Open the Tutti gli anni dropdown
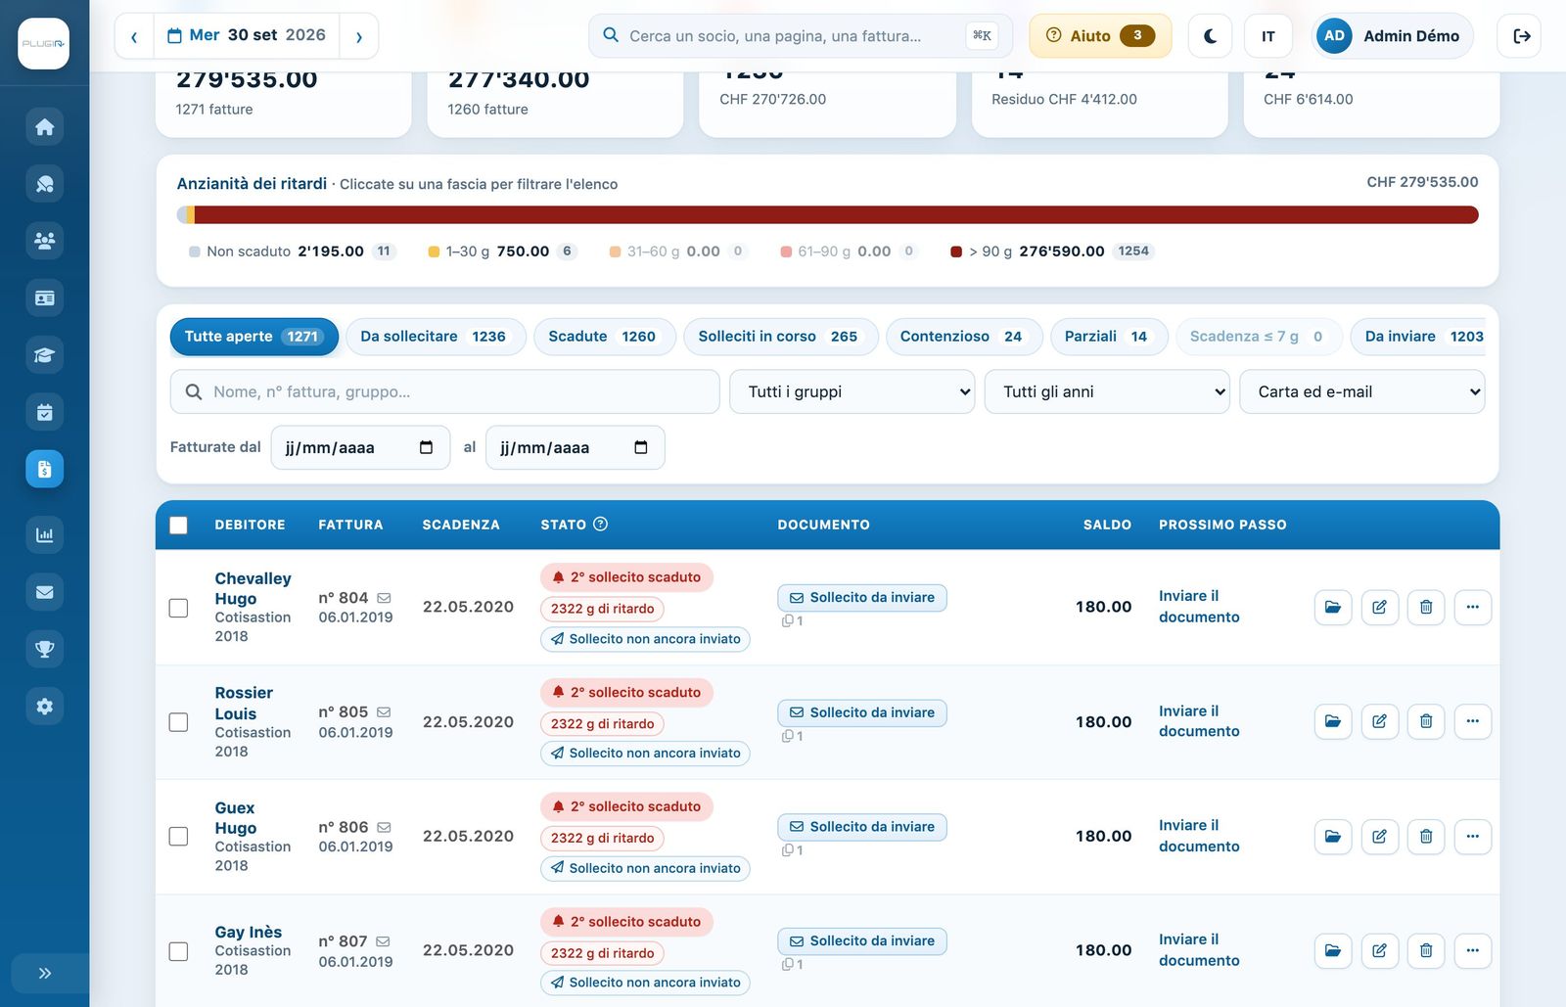The width and height of the screenshot is (1566, 1007). [1107, 391]
